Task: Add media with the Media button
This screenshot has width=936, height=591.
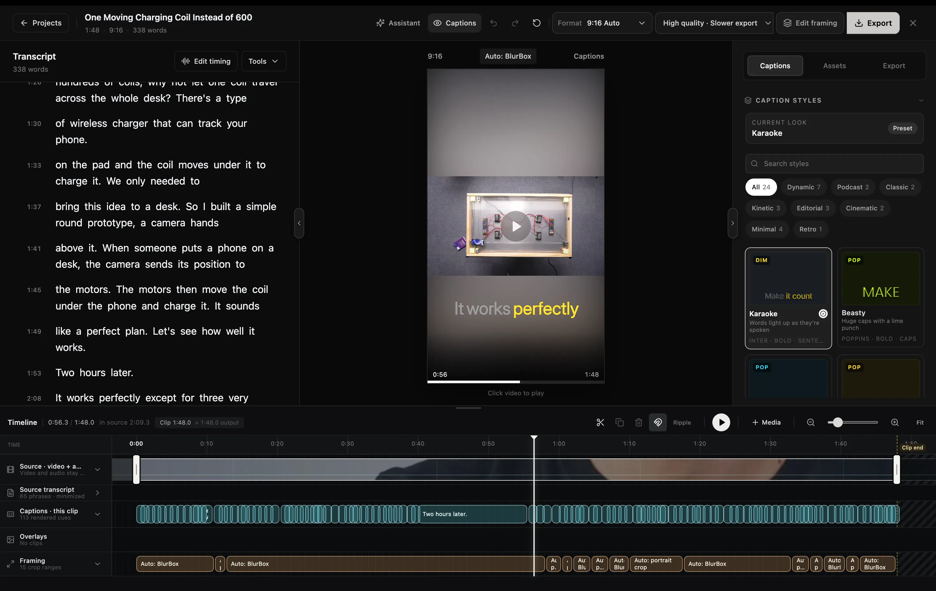Action: (766, 422)
